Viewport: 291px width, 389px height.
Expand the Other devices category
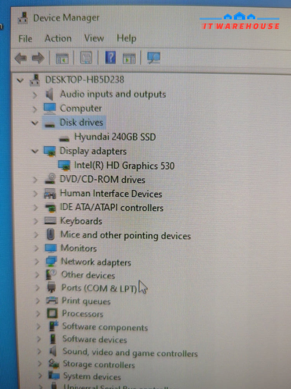click(x=37, y=275)
